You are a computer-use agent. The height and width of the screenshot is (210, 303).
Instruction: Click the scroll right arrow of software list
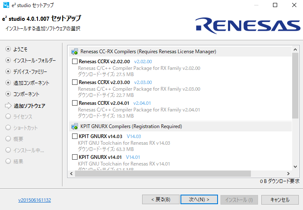tap(288, 173)
